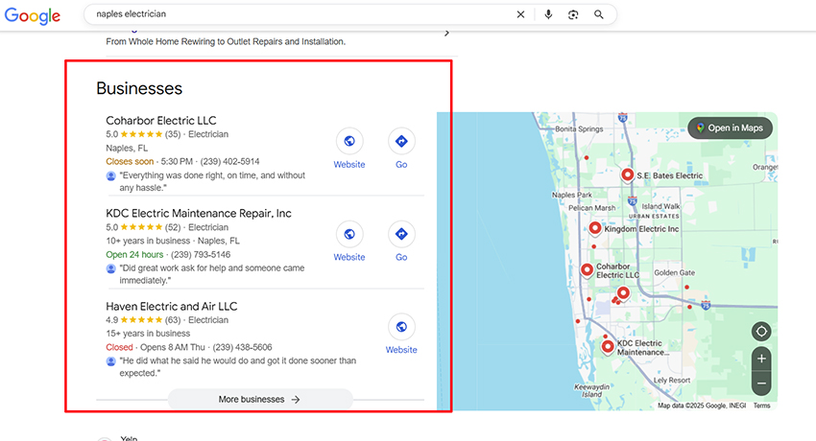
Task: Click the Businesses heading
Action: pos(139,88)
